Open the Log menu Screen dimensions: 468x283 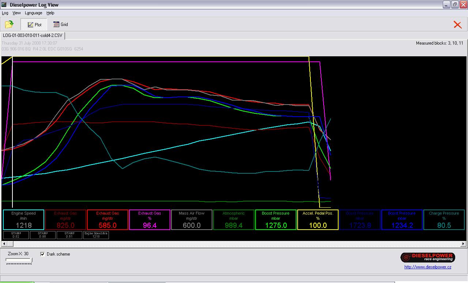point(5,13)
